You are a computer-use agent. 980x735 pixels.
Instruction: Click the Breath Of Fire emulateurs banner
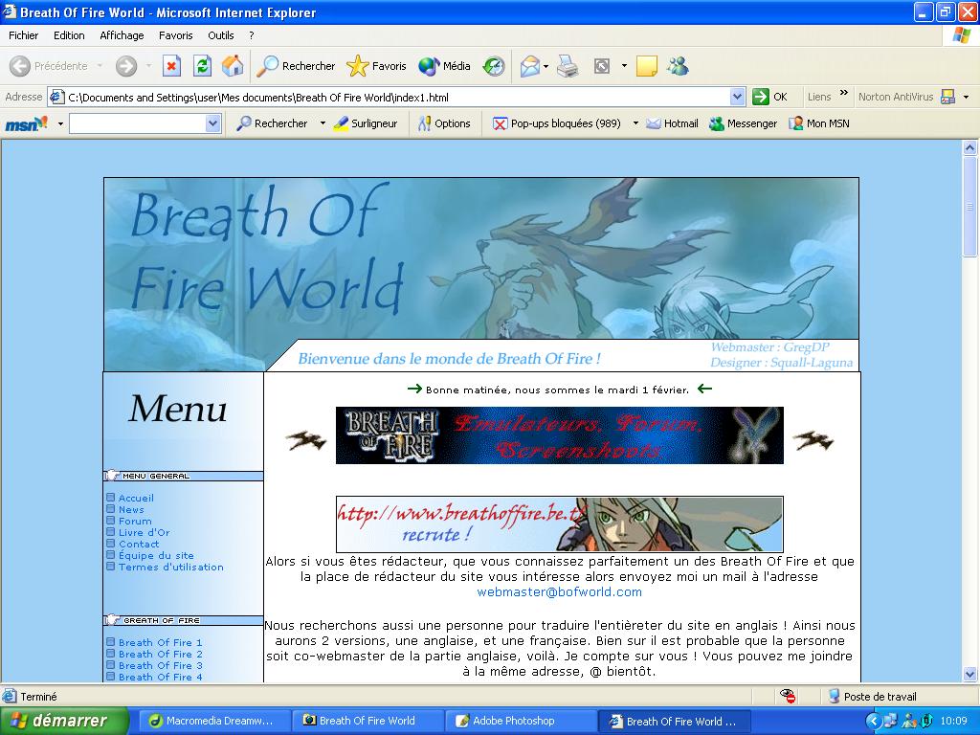[559, 435]
